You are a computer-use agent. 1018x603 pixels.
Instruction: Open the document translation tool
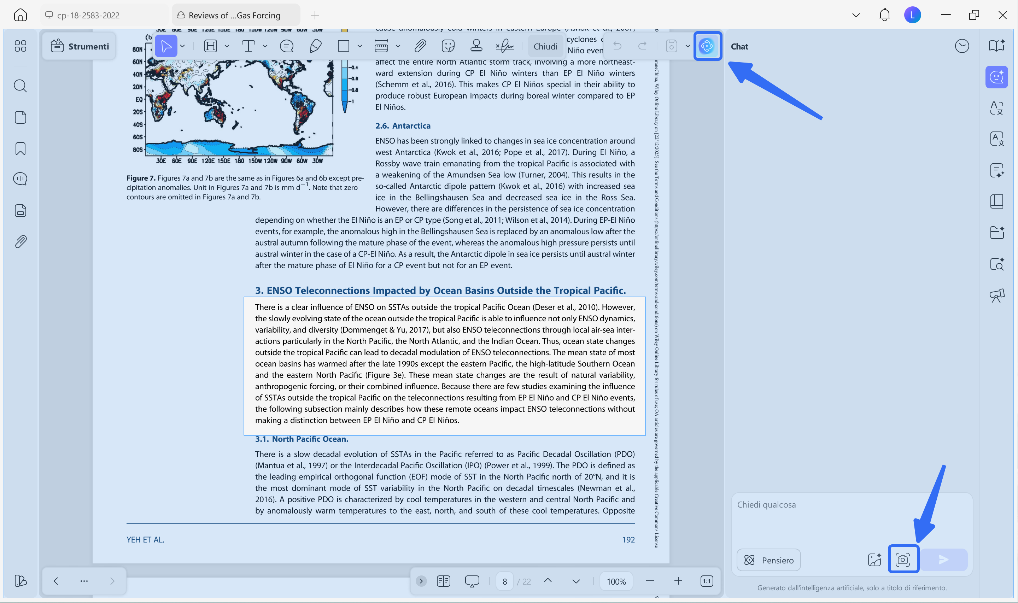pyautogui.click(x=996, y=139)
